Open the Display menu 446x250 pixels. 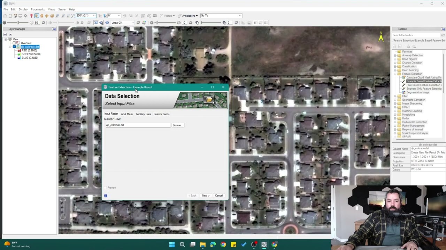pyautogui.click(x=23, y=9)
